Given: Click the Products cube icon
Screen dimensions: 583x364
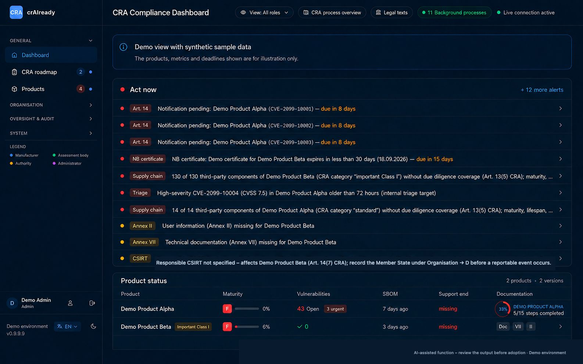Looking at the screenshot, I should coord(14,89).
